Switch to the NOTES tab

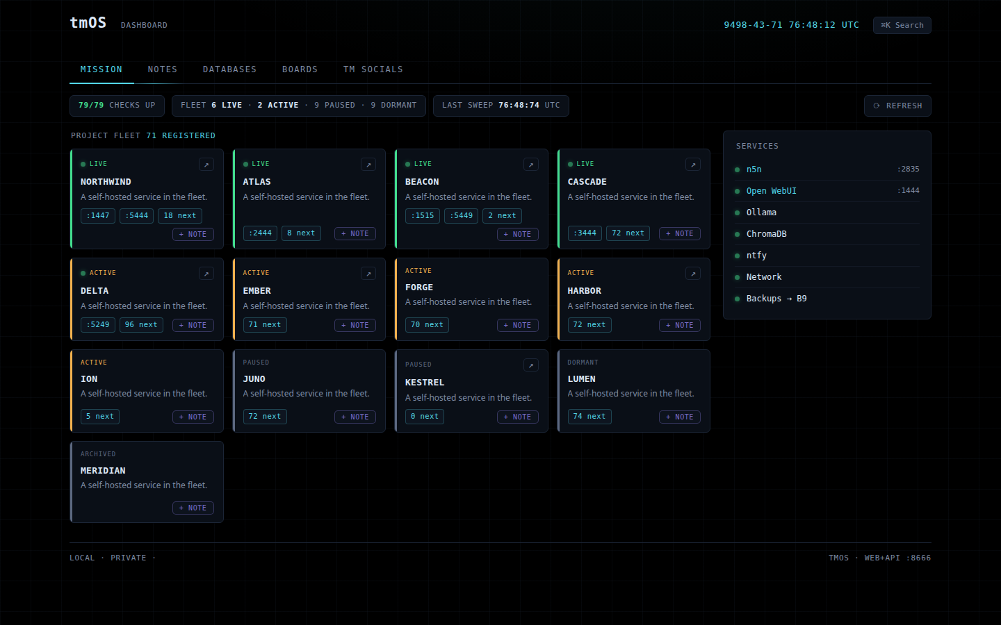tap(163, 69)
